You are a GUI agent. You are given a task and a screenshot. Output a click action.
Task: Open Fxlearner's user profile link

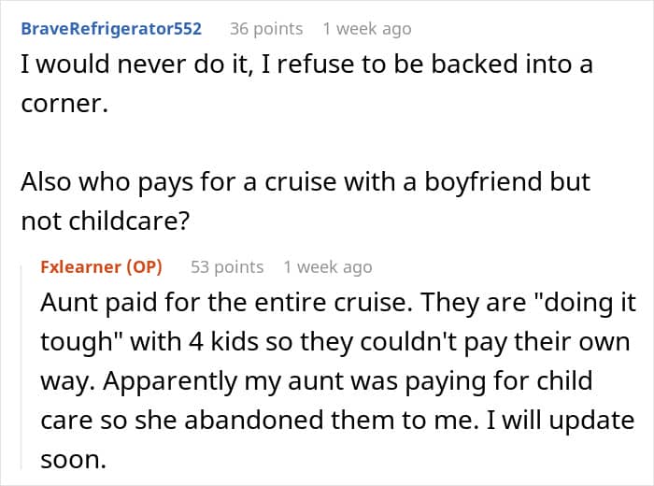click(x=80, y=267)
